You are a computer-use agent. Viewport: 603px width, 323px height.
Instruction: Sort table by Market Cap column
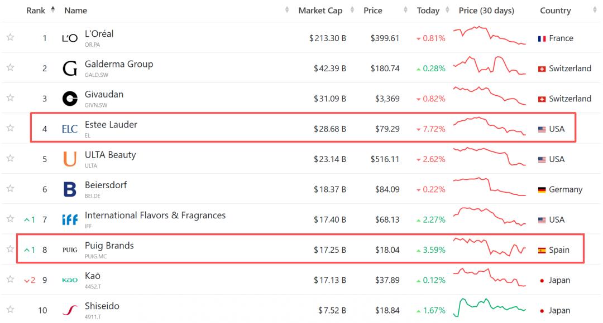pyautogui.click(x=320, y=11)
